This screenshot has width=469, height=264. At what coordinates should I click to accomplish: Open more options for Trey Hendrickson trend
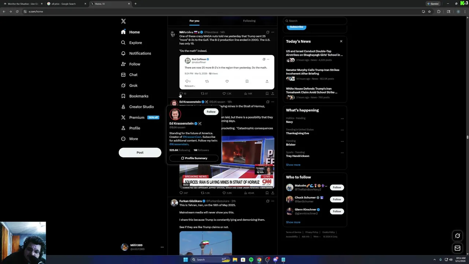click(342, 153)
